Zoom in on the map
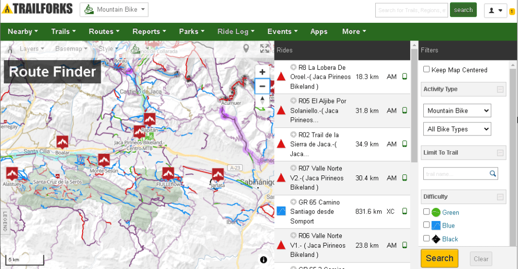 (262, 72)
